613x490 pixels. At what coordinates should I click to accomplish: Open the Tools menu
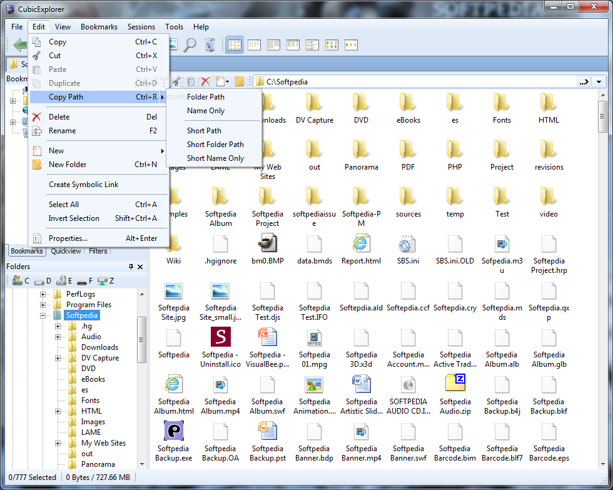click(174, 26)
